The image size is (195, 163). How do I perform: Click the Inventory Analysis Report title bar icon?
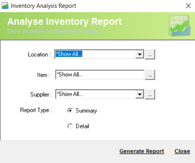click(5, 6)
